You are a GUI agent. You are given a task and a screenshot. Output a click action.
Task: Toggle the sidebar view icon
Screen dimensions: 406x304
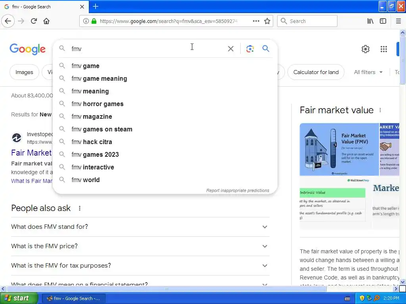(x=383, y=21)
